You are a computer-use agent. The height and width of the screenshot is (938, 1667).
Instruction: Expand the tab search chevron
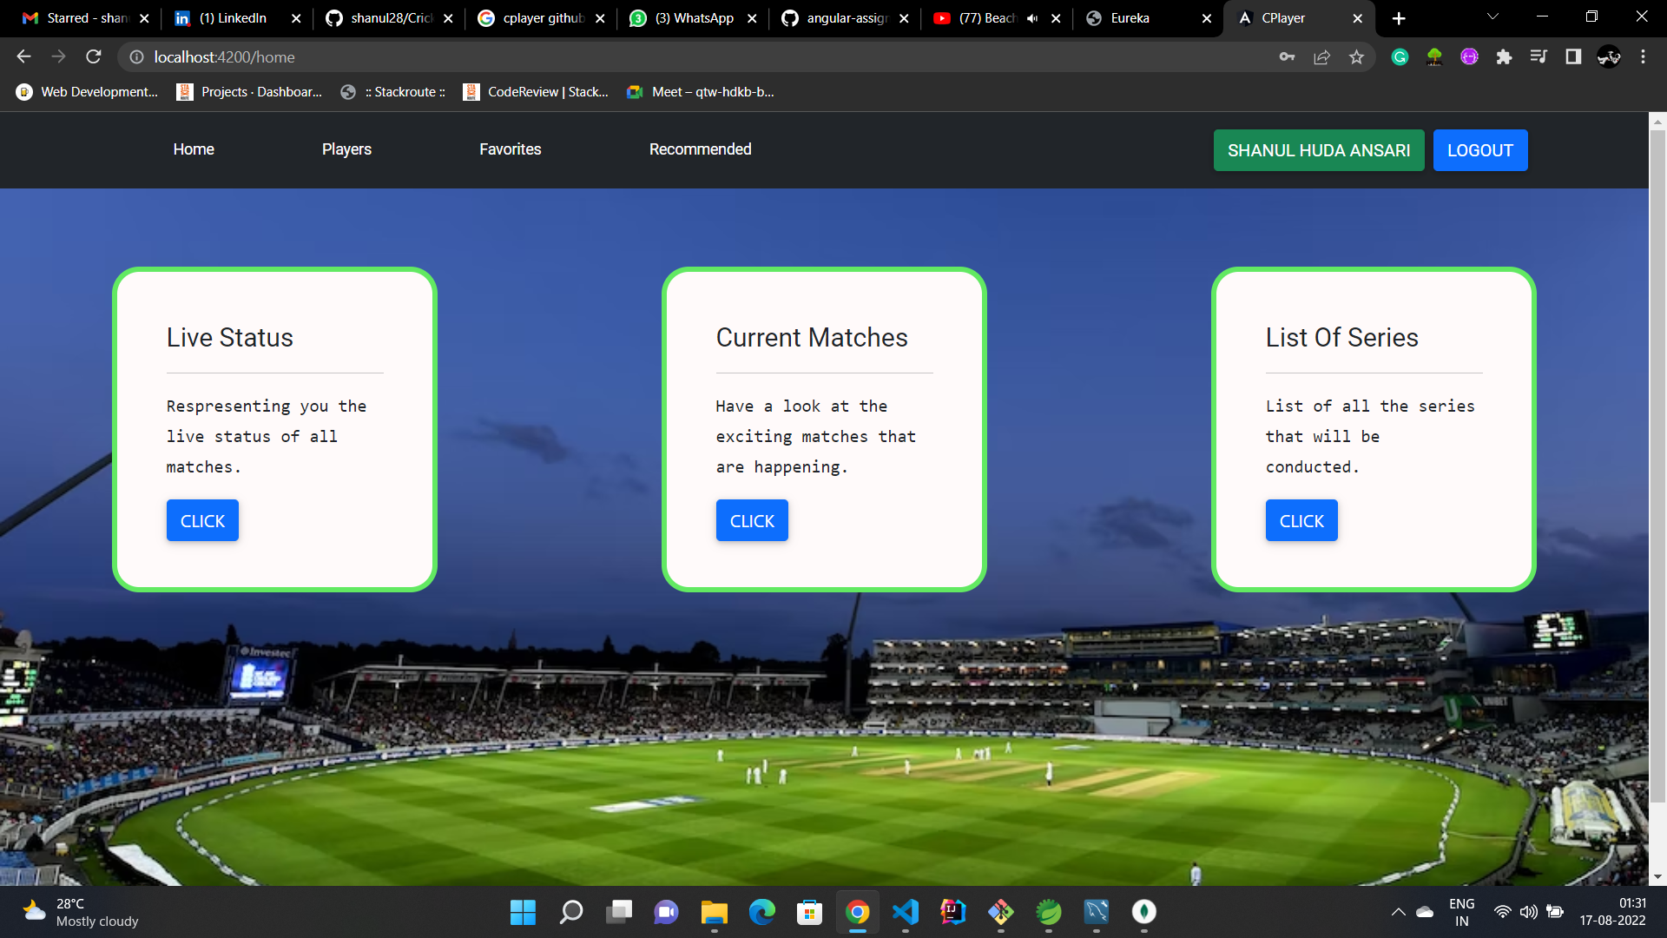[x=1492, y=17]
